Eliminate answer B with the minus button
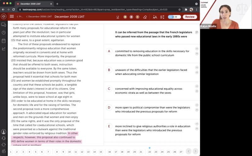This screenshot has height=156, width=252. pos(197,67)
